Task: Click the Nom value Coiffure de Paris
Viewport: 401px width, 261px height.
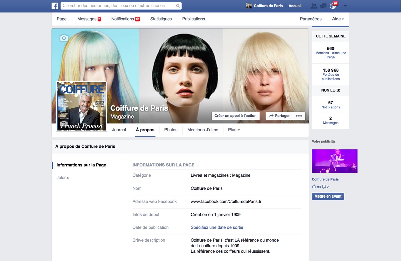Action: coord(207,188)
